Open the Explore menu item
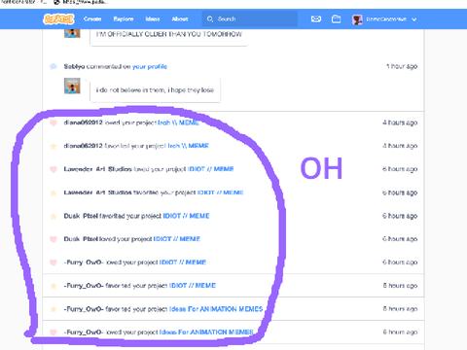The image size is (467, 350). pyautogui.click(x=124, y=19)
